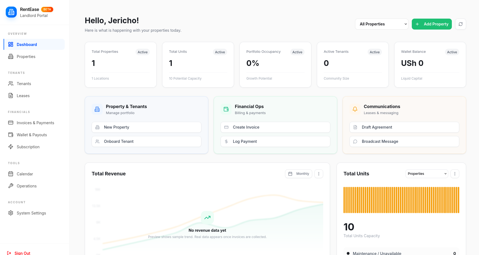Click the Wallet & Payouts wallet icon

(x=11, y=135)
